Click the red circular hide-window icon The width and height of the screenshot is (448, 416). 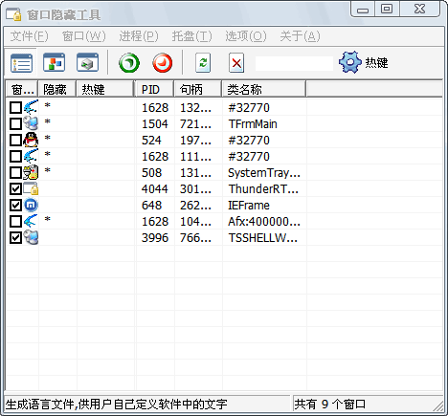[163, 63]
